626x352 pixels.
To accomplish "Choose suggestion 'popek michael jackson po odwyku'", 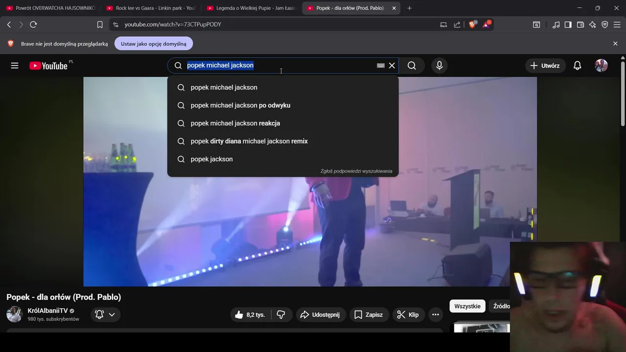I will [x=283, y=105].
